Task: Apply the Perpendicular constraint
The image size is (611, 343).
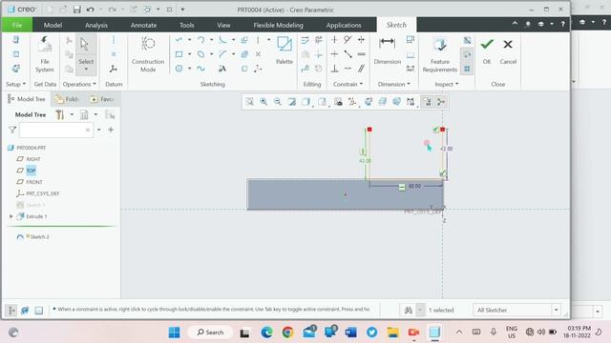Action: click(334, 69)
